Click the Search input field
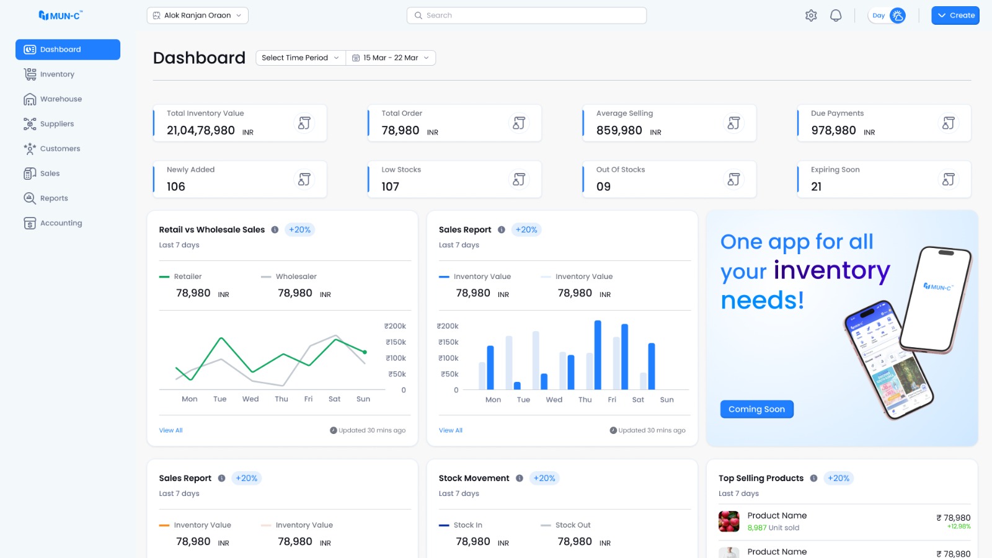The width and height of the screenshot is (992, 558). [x=526, y=15]
